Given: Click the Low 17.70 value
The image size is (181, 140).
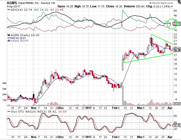Looking at the screenshot, I should point(97,6).
